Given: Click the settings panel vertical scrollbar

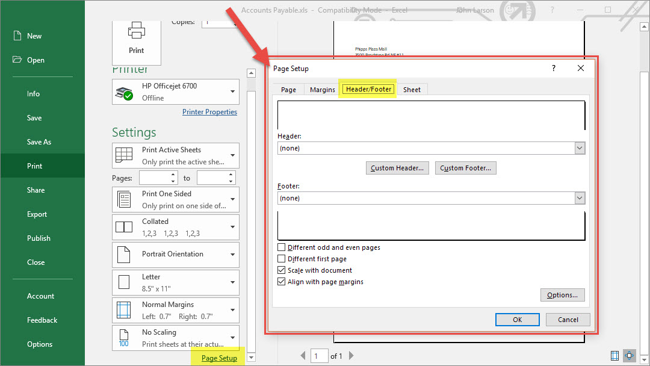Looking at the screenshot, I should point(251,211).
